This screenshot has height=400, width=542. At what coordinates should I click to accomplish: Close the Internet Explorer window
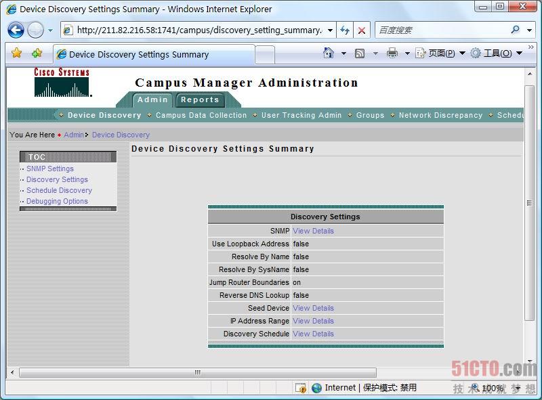pos(523,7)
